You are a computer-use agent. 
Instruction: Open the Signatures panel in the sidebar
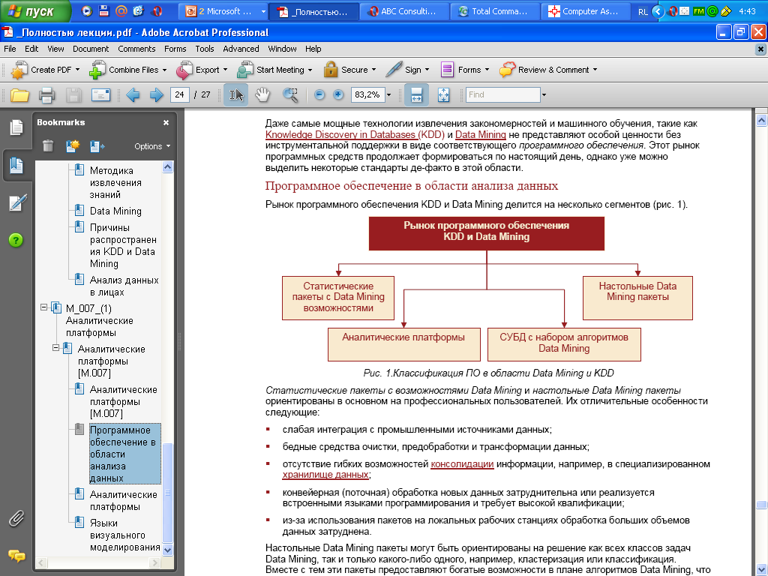pos(16,202)
